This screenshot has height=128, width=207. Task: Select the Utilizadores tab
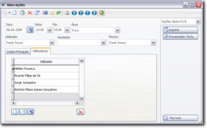40,51
